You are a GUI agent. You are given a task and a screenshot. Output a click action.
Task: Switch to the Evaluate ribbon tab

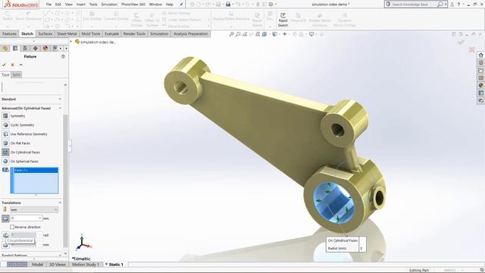(x=111, y=33)
